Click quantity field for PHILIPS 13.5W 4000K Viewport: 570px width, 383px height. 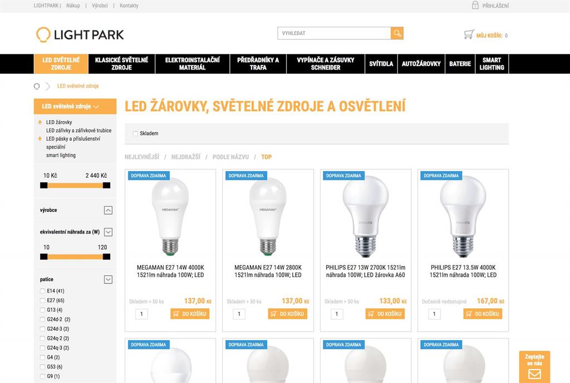(x=434, y=314)
